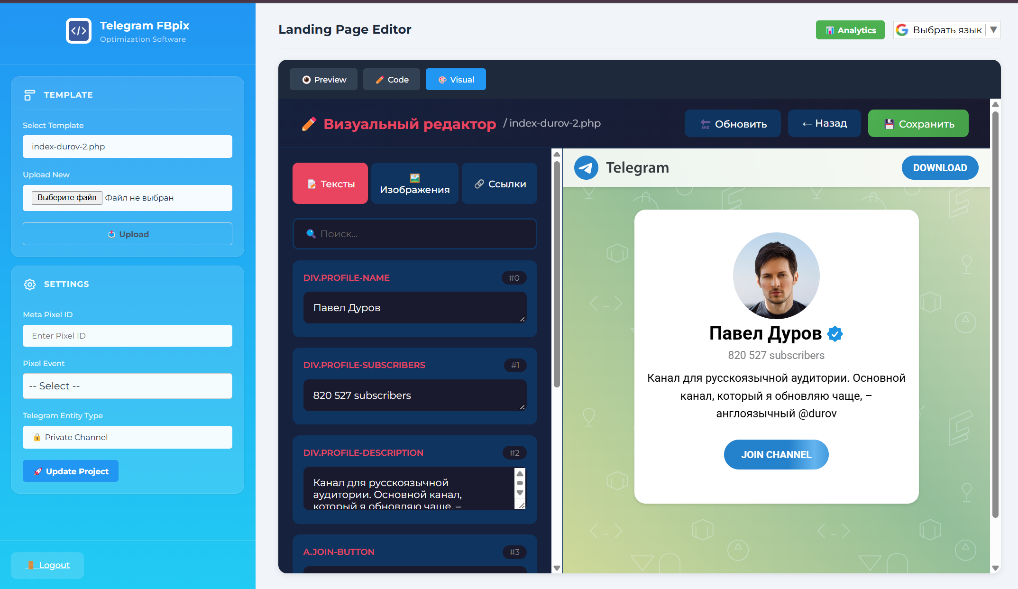Open the Select Template dropdown
This screenshot has height=589, width=1018.
coord(127,147)
